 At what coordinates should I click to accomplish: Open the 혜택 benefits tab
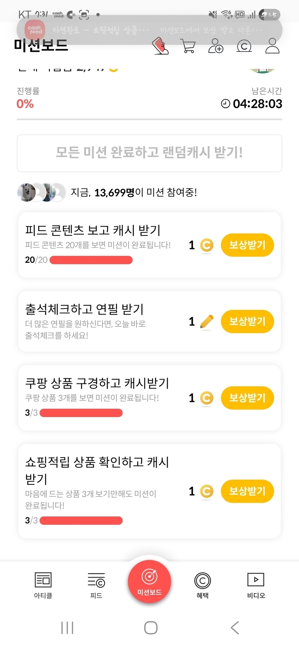point(202,585)
